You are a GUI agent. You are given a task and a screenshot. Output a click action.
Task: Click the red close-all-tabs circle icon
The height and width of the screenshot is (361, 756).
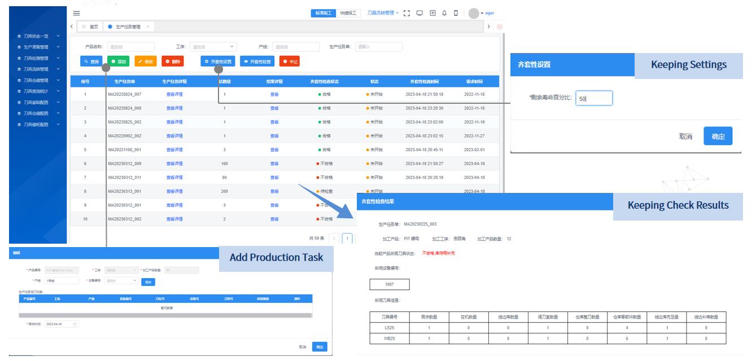pyautogui.click(x=500, y=27)
